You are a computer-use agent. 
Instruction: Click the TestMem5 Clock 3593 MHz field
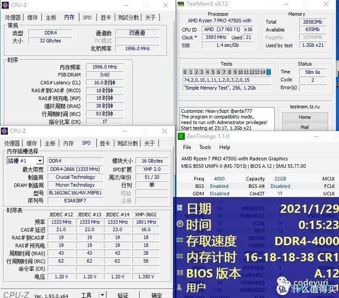tap(216, 37)
